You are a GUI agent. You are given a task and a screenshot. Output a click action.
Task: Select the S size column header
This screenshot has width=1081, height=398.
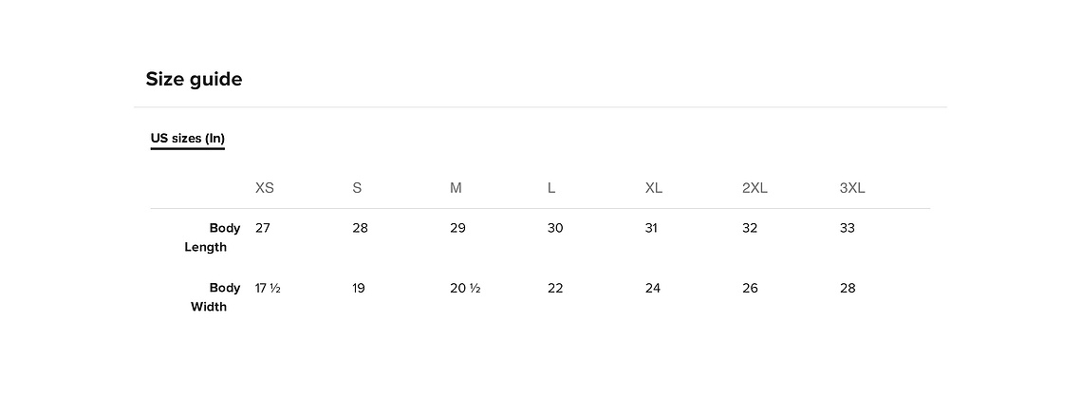(x=357, y=188)
